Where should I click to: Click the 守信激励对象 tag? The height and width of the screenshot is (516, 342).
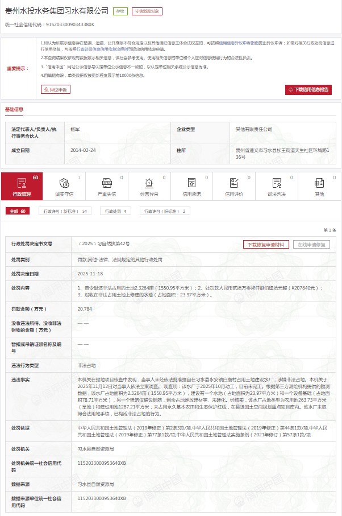[147, 11]
